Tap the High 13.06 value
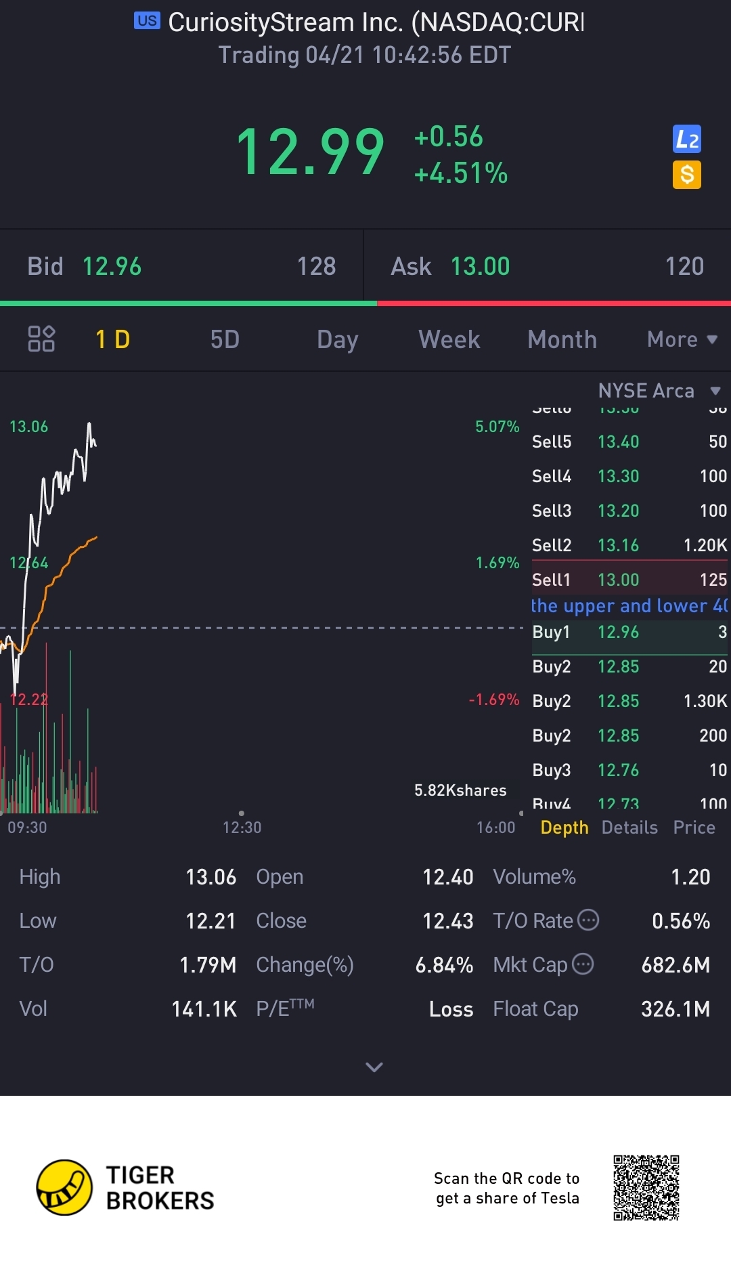 point(211,877)
